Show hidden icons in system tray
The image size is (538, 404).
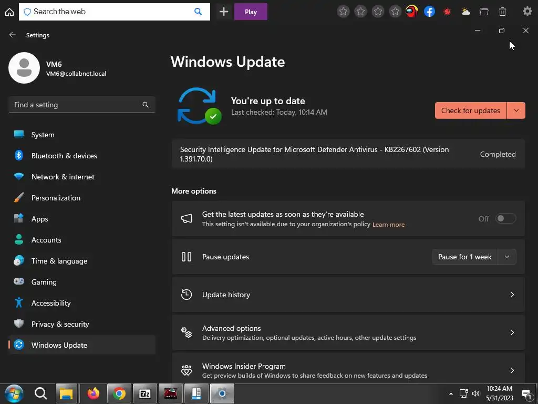[x=451, y=393]
